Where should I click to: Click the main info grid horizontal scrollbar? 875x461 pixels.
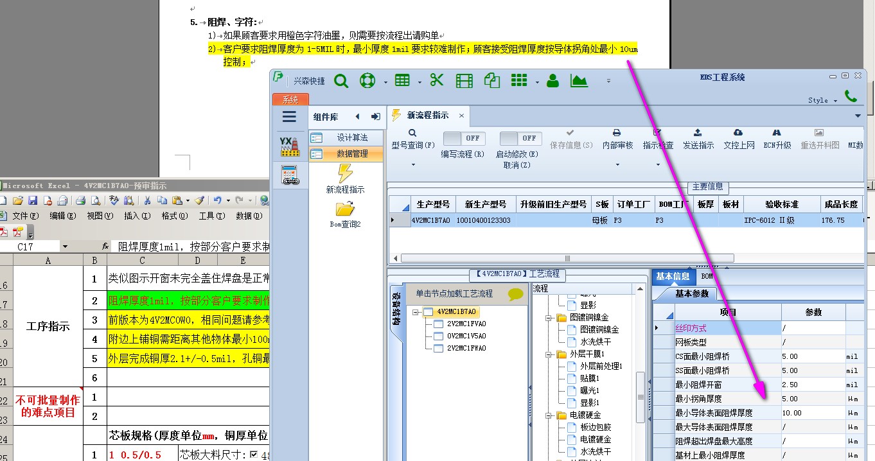pyautogui.click(x=567, y=258)
